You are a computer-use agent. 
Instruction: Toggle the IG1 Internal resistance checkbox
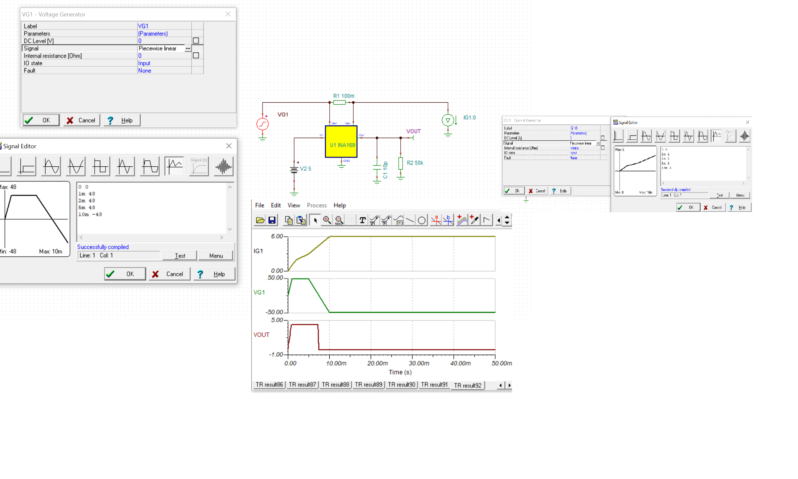click(603, 148)
